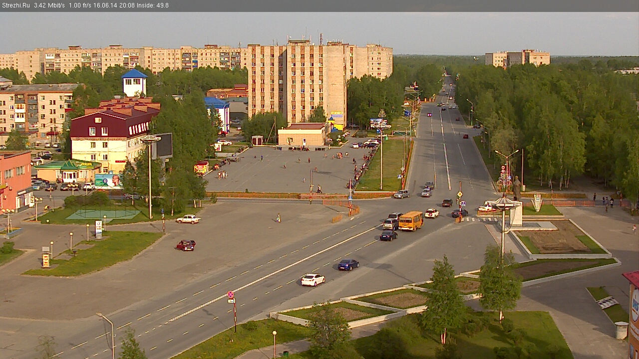Viewport: 639px width, 359px height.
Task: Select the Inside: 49.8 temperature readout
Action: (152, 5)
